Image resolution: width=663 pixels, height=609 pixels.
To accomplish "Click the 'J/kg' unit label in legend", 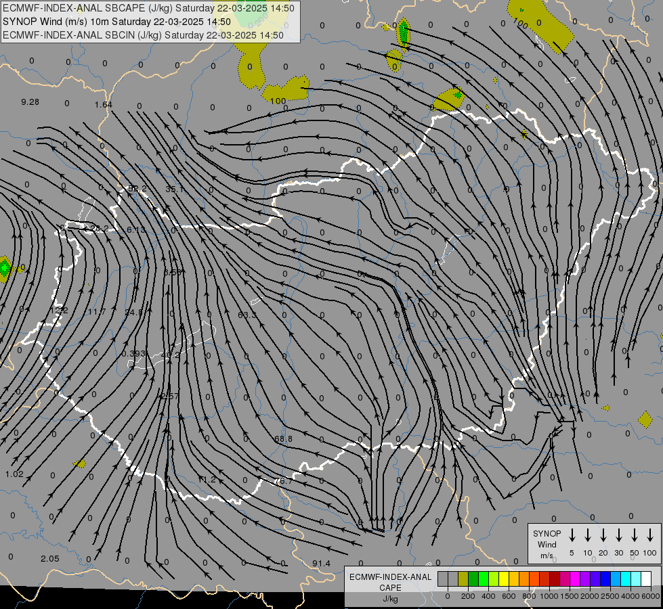I will [390, 599].
